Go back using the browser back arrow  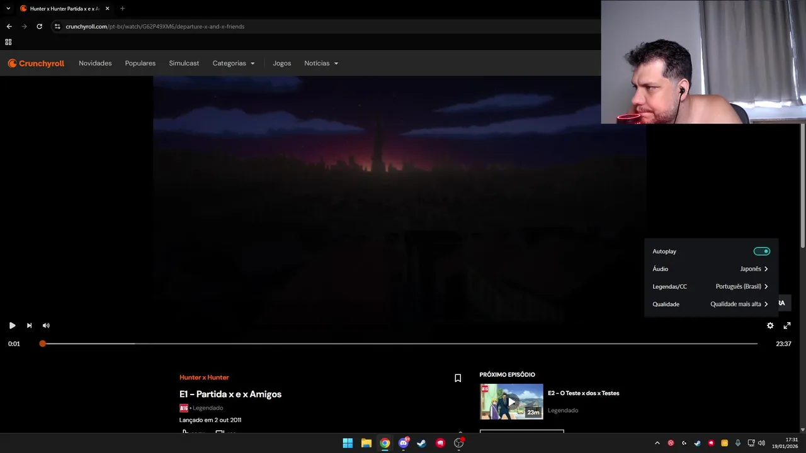9,26
